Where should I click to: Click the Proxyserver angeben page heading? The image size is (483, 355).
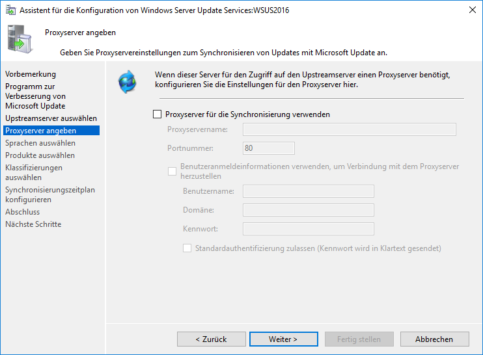81,33
